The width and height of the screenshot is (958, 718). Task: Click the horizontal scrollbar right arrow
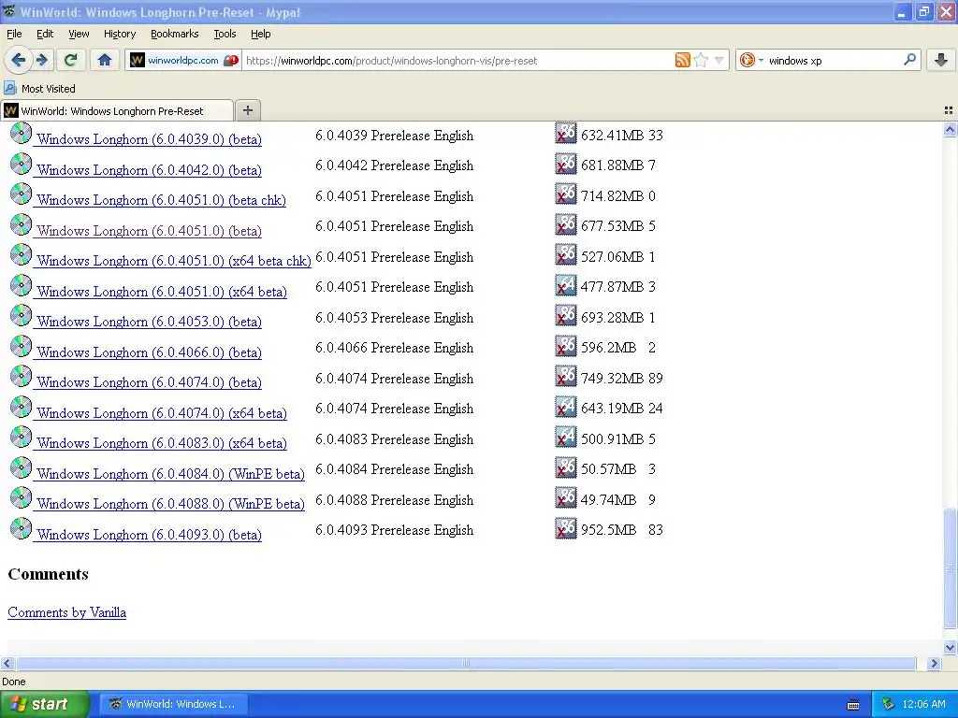934,663
